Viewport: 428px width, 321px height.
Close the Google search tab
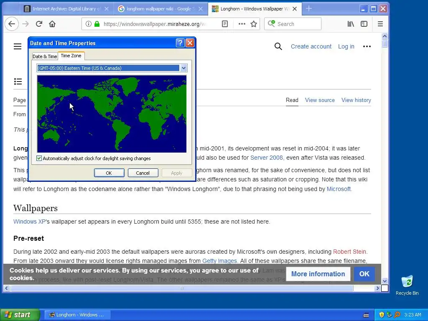(201, 9)
